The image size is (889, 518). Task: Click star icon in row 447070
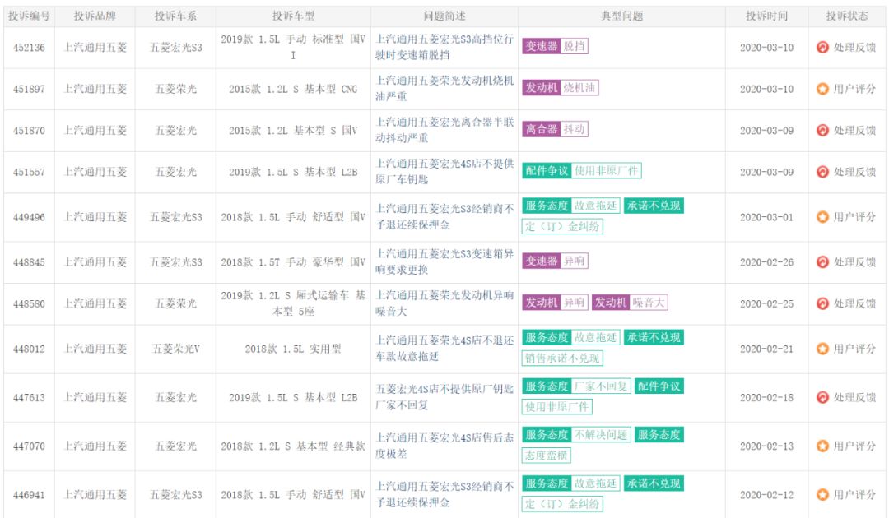822,446
